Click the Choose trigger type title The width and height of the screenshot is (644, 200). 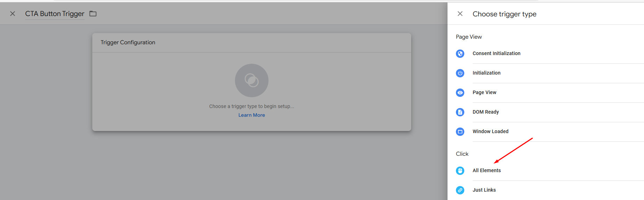tap(505, 14)
